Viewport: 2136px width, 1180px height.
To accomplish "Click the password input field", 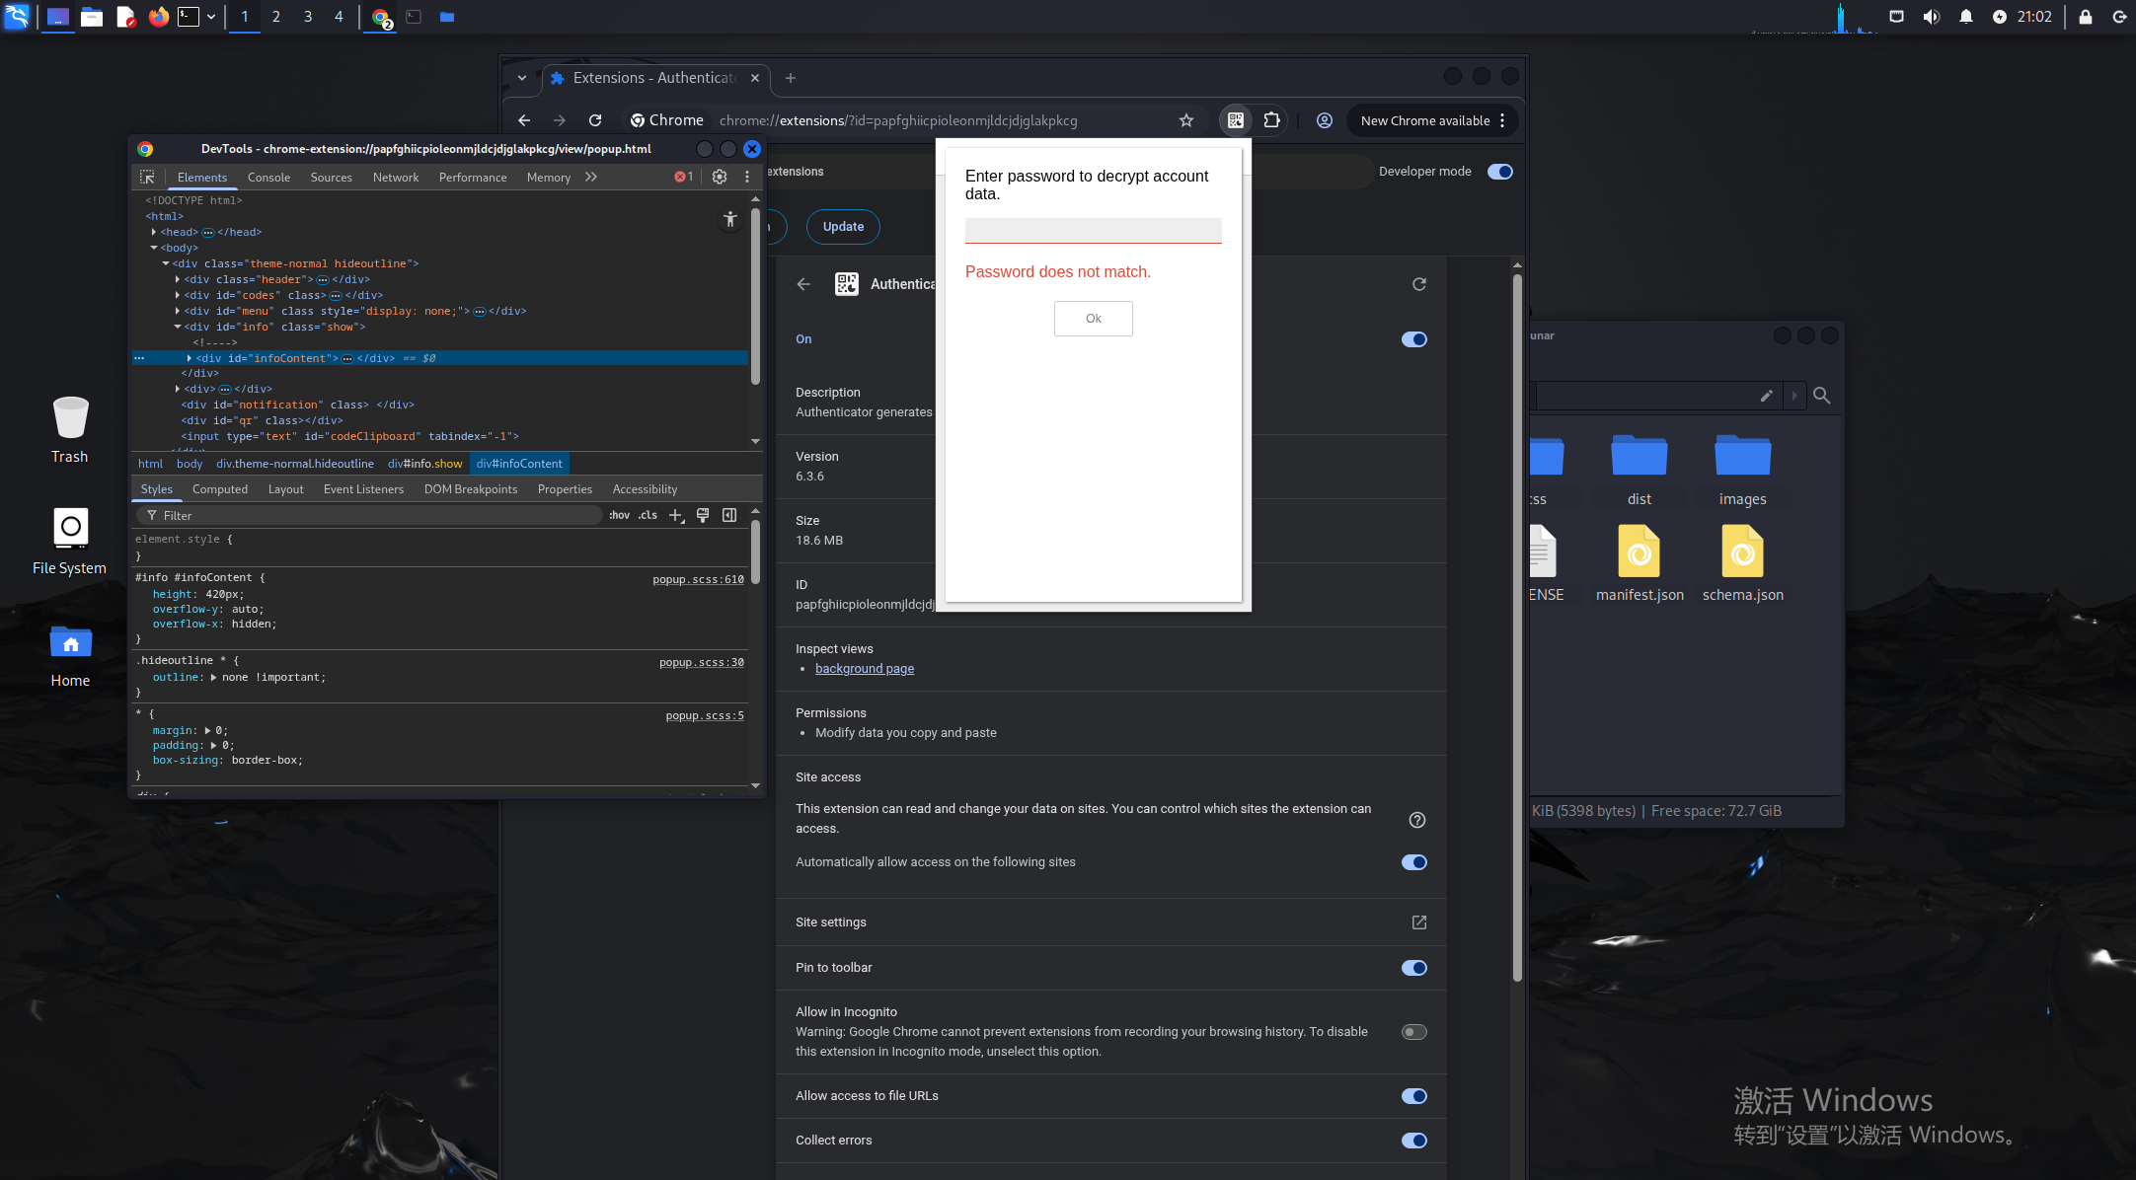I will point(1093,230).
